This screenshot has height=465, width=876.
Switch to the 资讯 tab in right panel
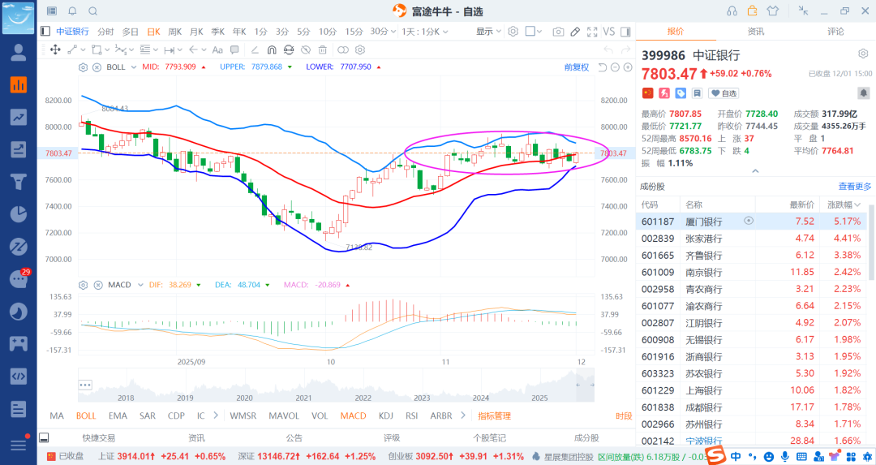point(755,32)
